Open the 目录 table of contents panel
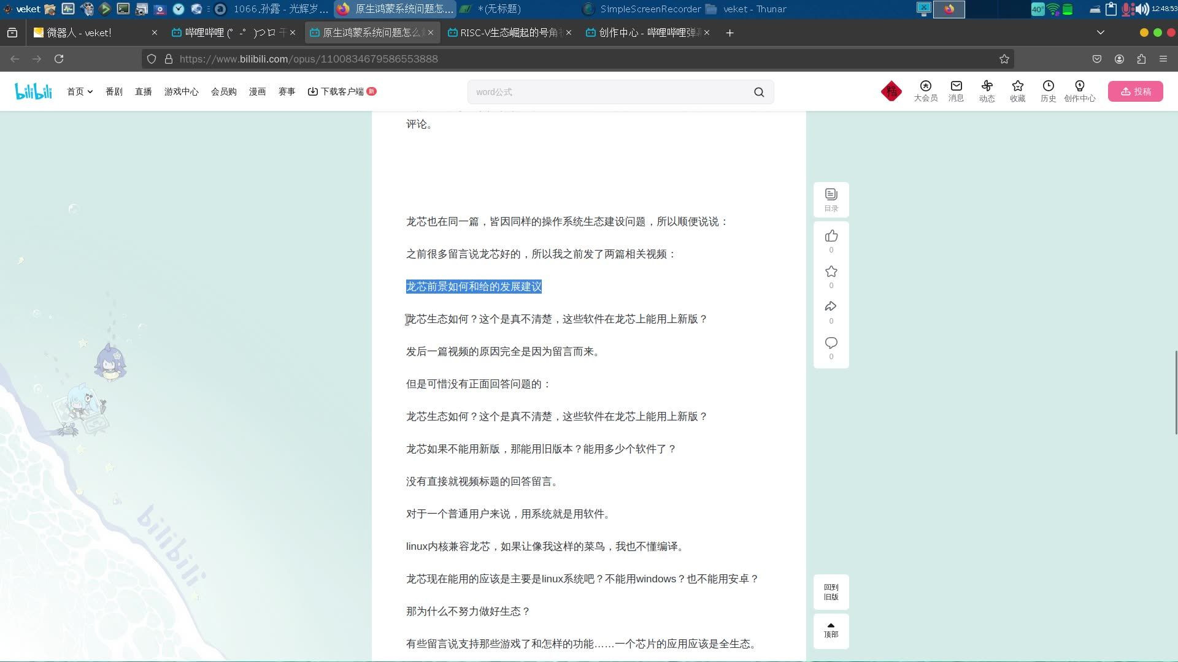This screenshot has height=662, width=1178. [831, 200]
